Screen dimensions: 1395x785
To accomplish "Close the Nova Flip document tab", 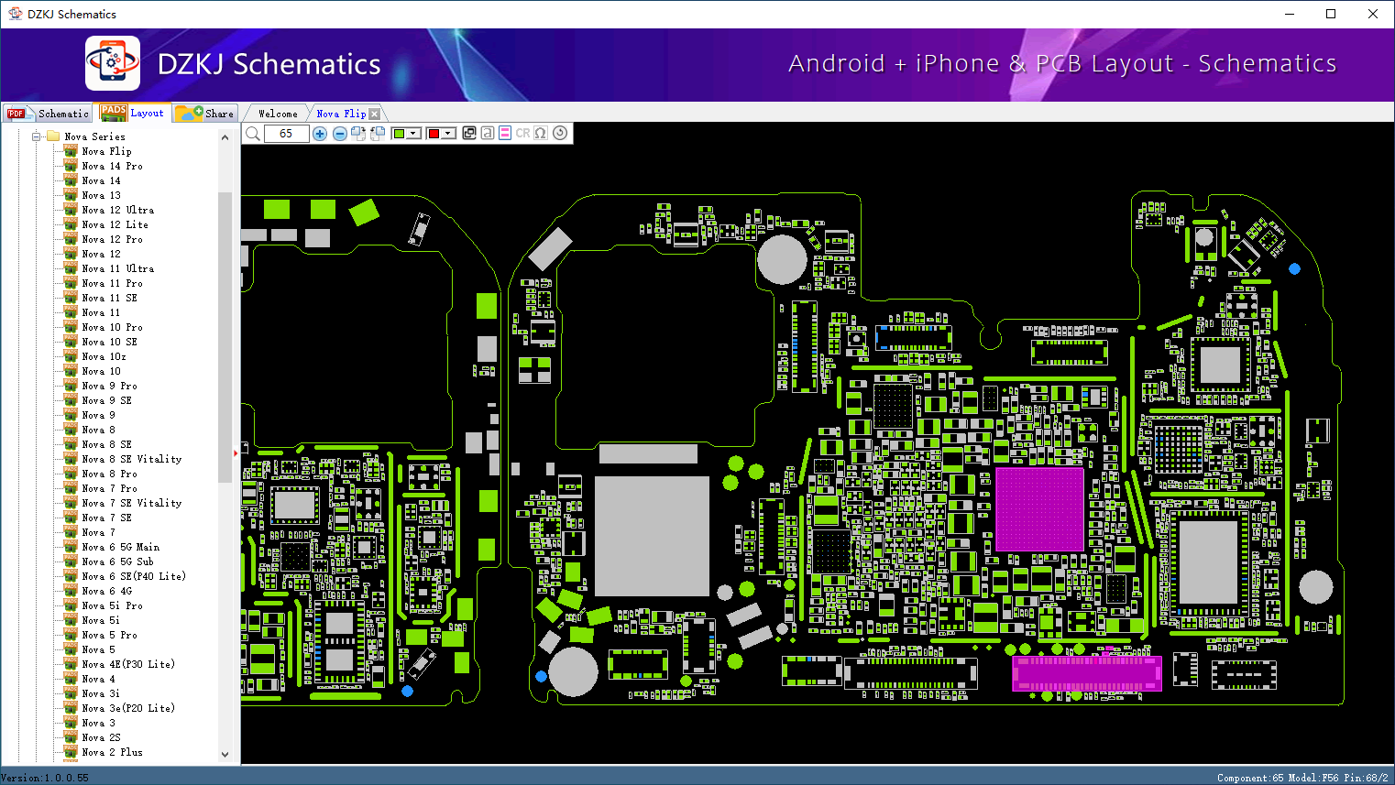I will [374, 114].
